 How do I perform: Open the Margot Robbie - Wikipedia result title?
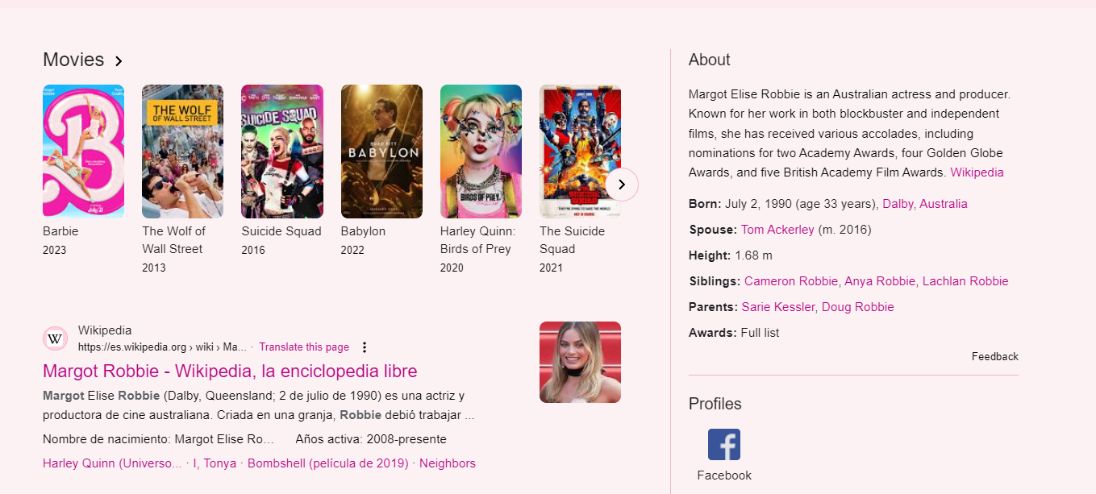(230, 372)
